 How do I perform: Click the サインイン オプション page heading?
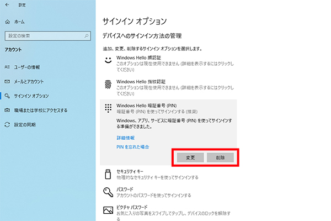coord(135,22)
